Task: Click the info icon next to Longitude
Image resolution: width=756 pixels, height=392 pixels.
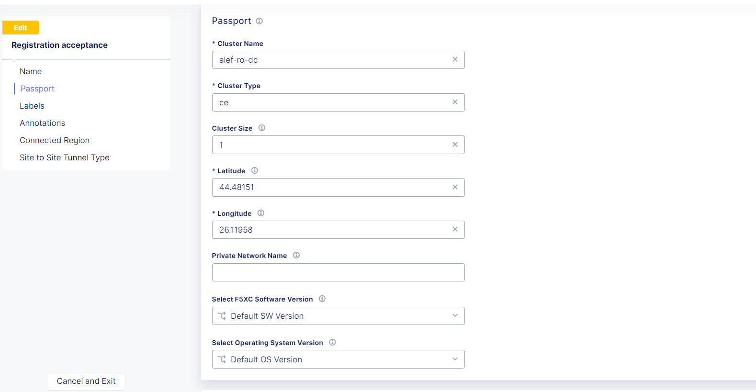Action: point(261,213)
